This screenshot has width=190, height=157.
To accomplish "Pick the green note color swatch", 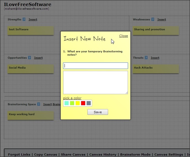I will pos(72,103).
